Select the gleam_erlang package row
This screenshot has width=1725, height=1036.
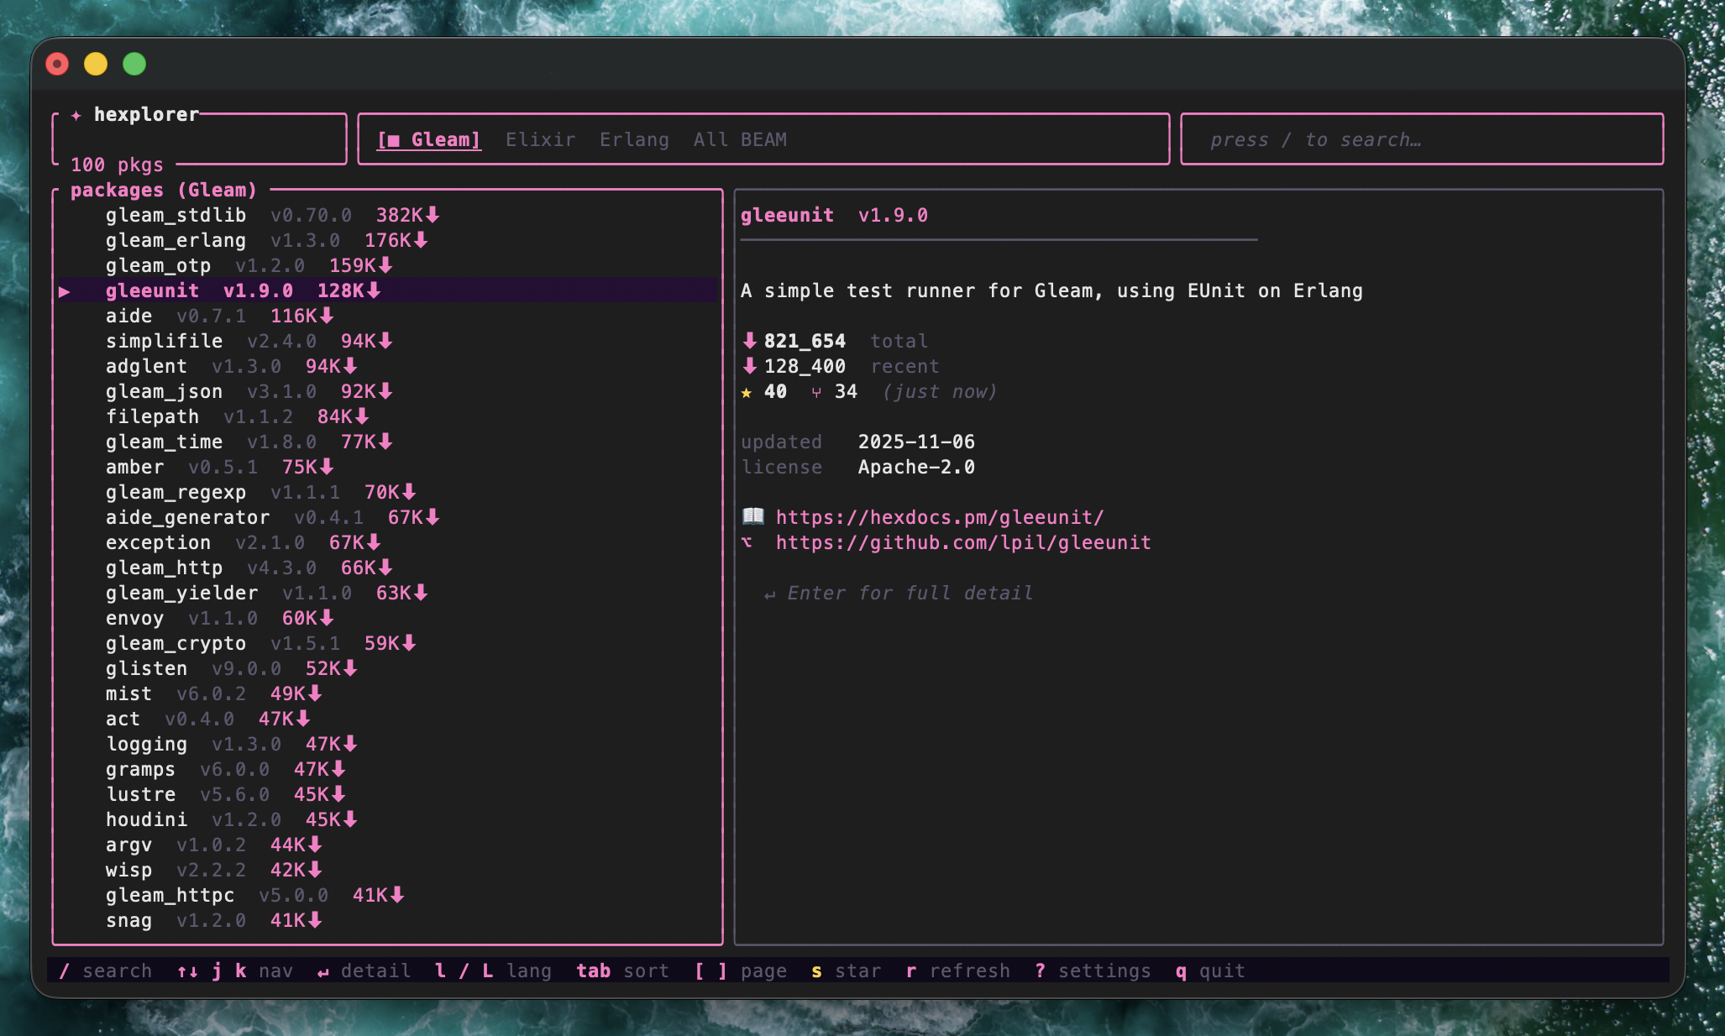(388, 240)
